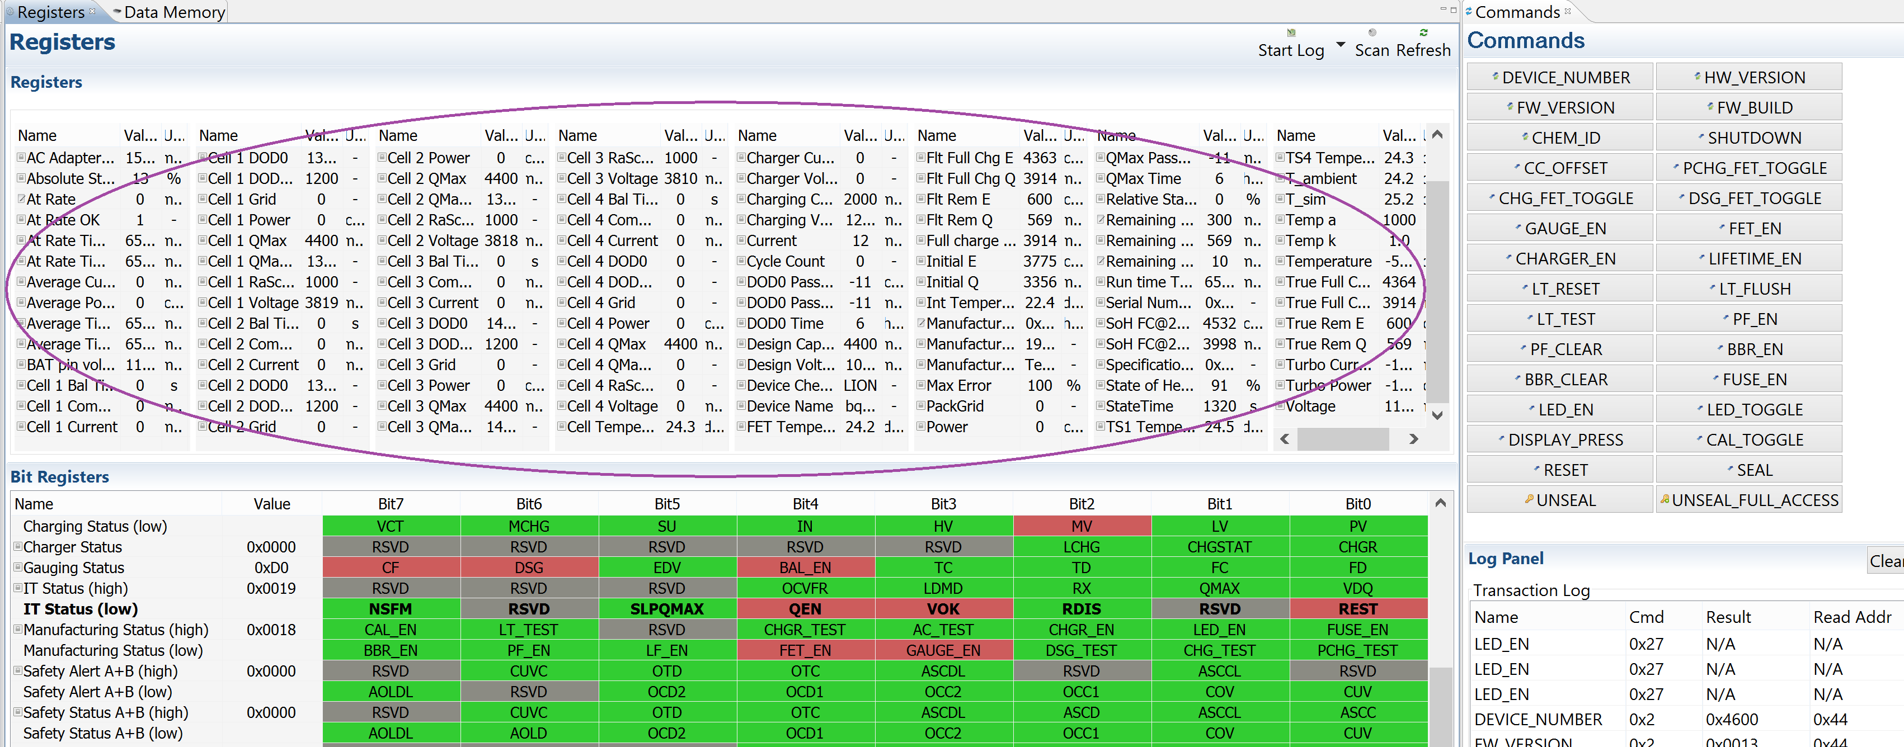1904x747 pixels.
Task: Click the Registers table scroll up arrow
Action: [1437, 135]
